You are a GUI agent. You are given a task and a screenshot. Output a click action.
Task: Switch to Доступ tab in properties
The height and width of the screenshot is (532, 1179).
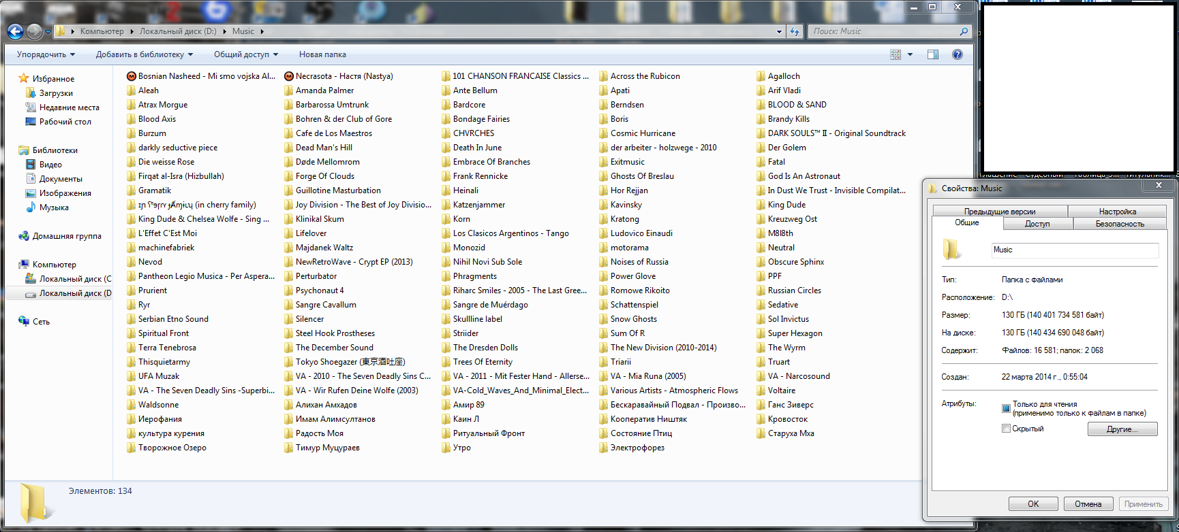point(1037,224)
